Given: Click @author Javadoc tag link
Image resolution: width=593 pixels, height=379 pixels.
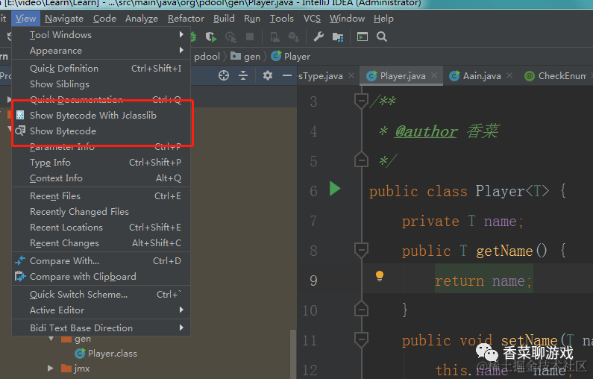Looking at the screenshot, I should click(426, 131).
